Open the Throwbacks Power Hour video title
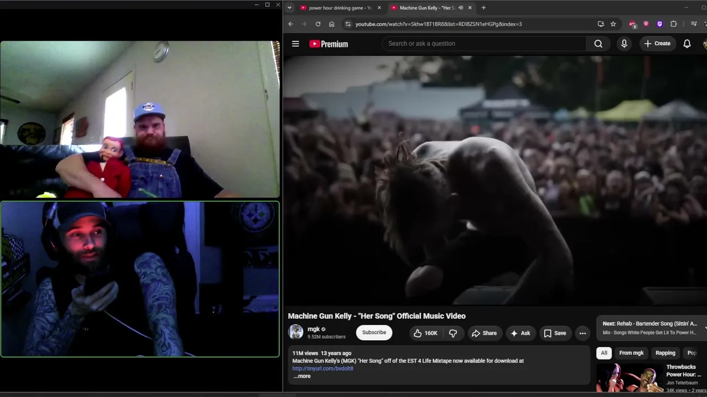 [684, 371]
